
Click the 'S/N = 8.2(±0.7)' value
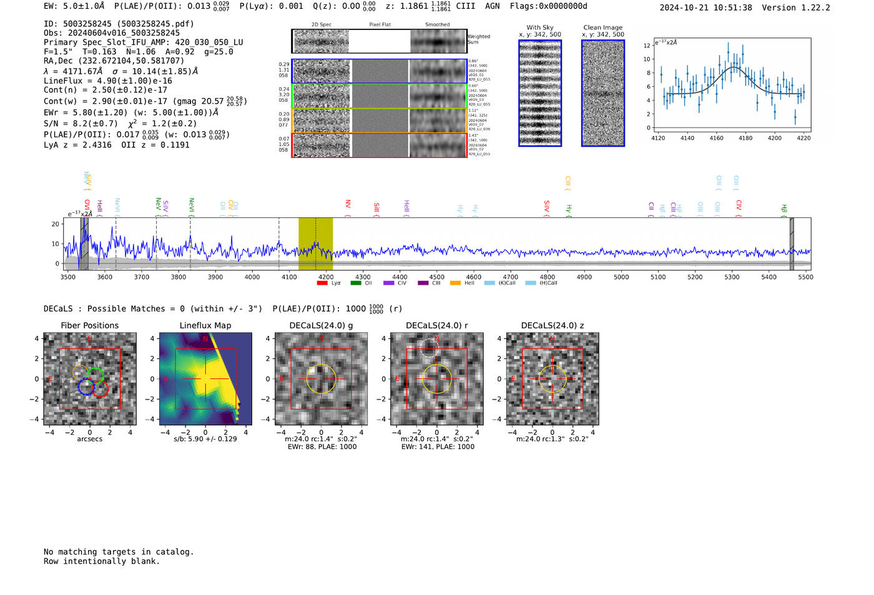tap(81, 124)
